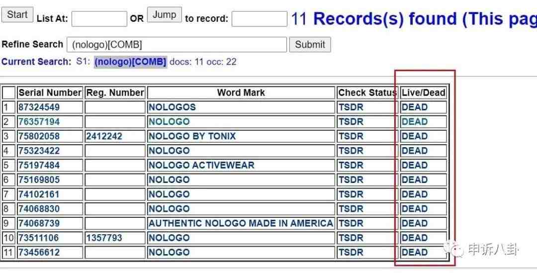Open serial number 74068739

39,223
